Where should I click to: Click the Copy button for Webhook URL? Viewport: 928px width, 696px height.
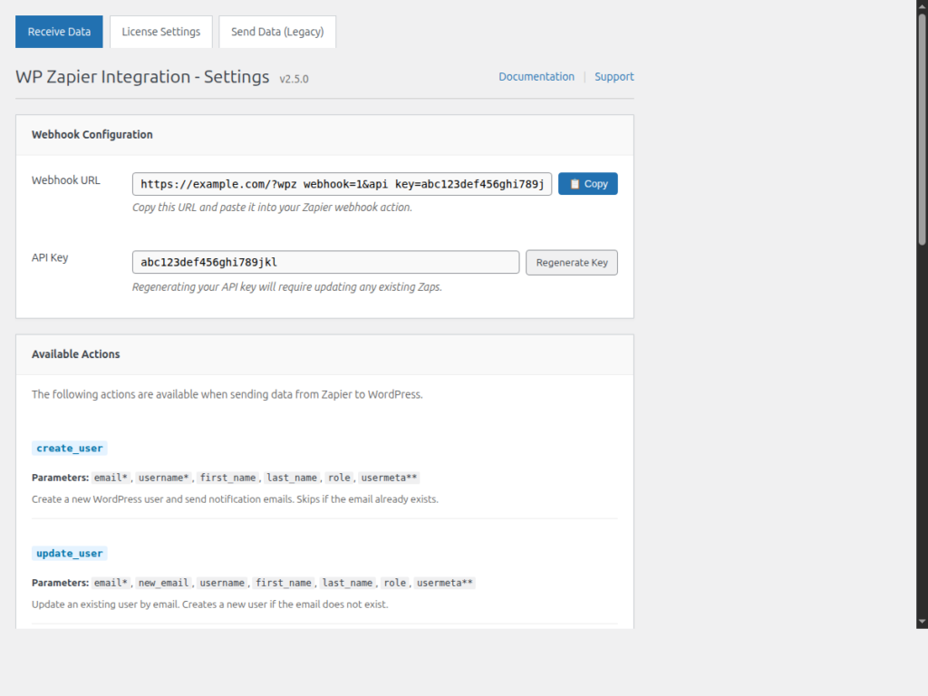[587, 184]
